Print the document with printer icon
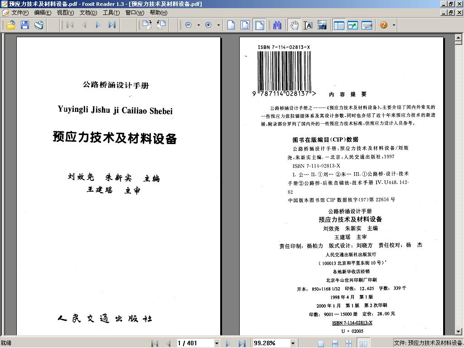Viewport: 464px width, 348px height. 39,25
